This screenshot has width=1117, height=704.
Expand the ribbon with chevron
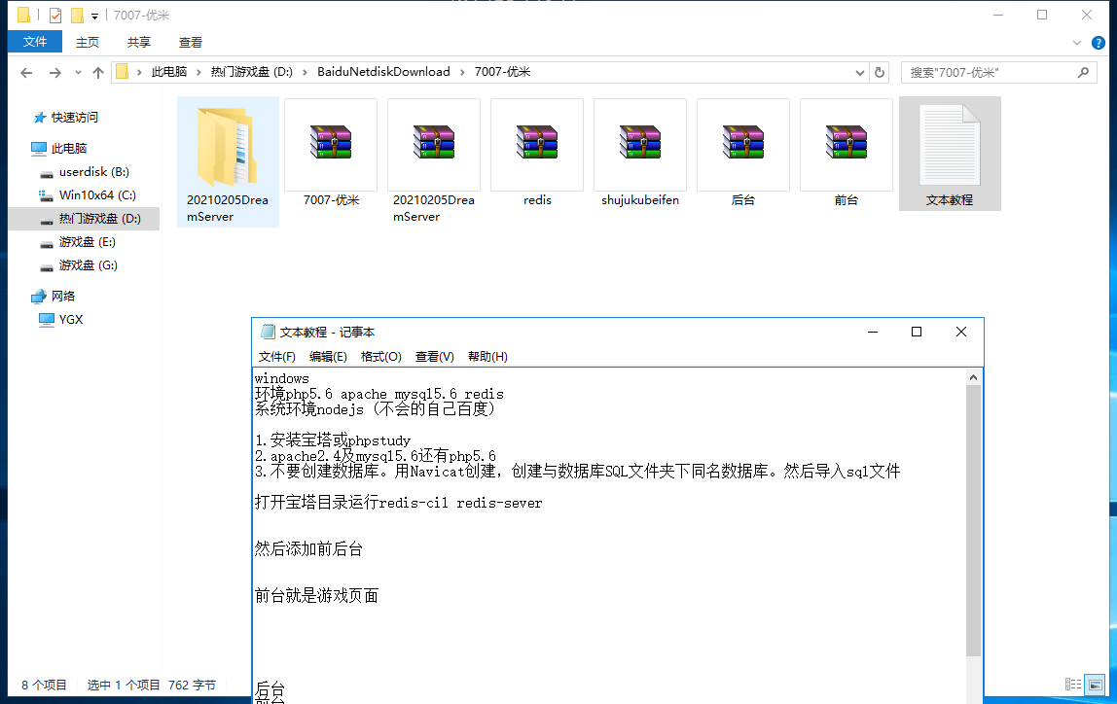(x=1077, y=43)
